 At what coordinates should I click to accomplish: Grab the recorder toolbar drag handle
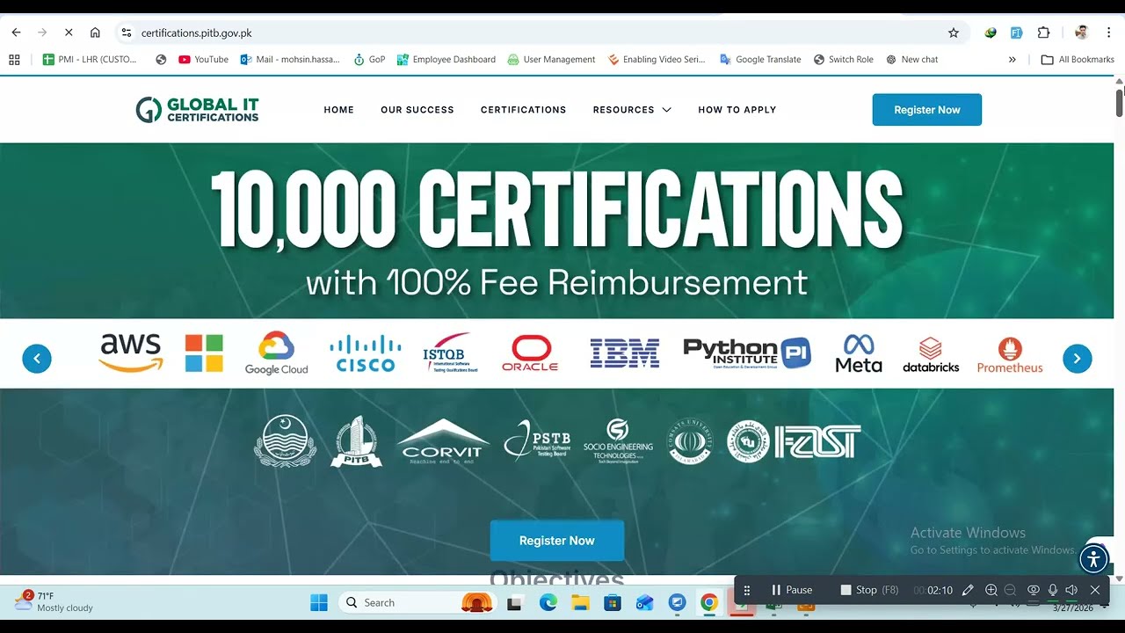[x=747, y=590]
